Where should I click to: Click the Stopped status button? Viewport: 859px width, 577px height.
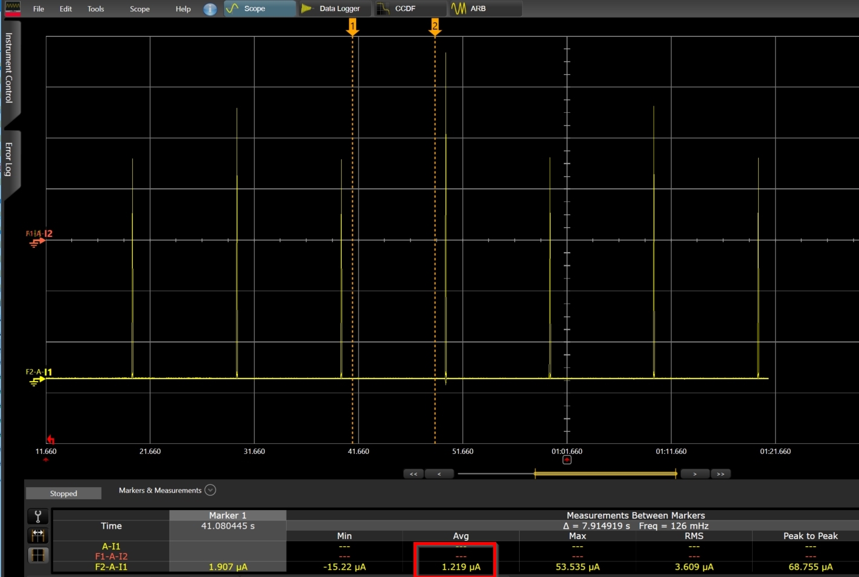point(63,493)
